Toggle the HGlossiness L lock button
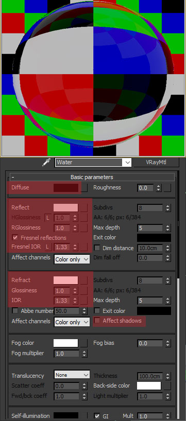The image size is (186, 421). tap(48, 218)
